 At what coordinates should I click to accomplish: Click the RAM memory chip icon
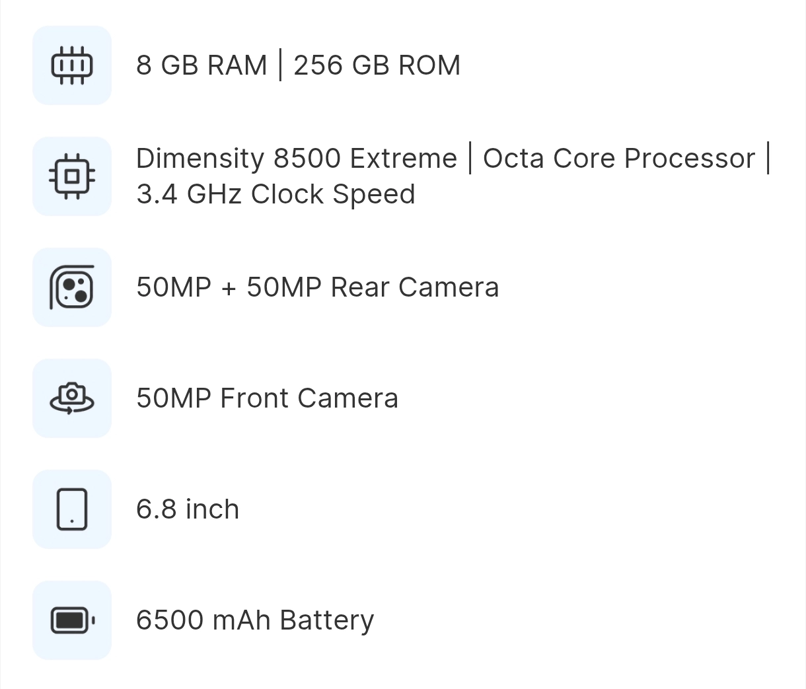(x=72, y=65)
